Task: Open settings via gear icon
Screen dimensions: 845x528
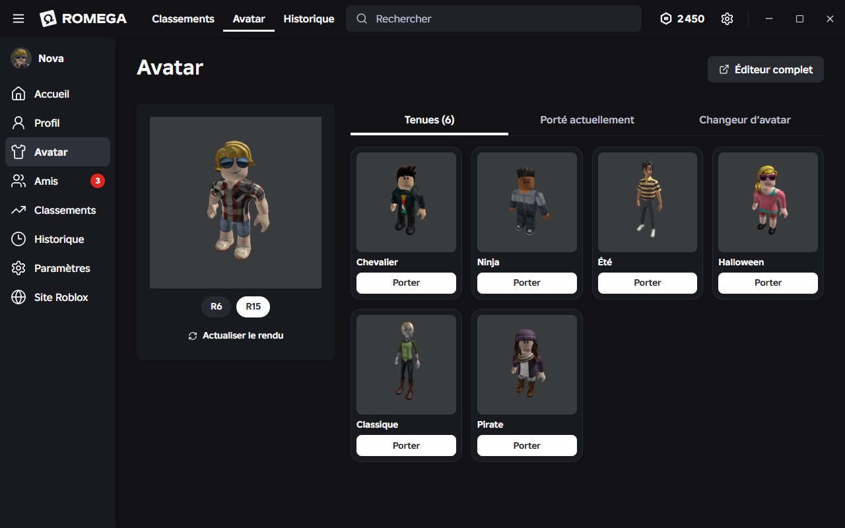Action: tap(727, 18)
